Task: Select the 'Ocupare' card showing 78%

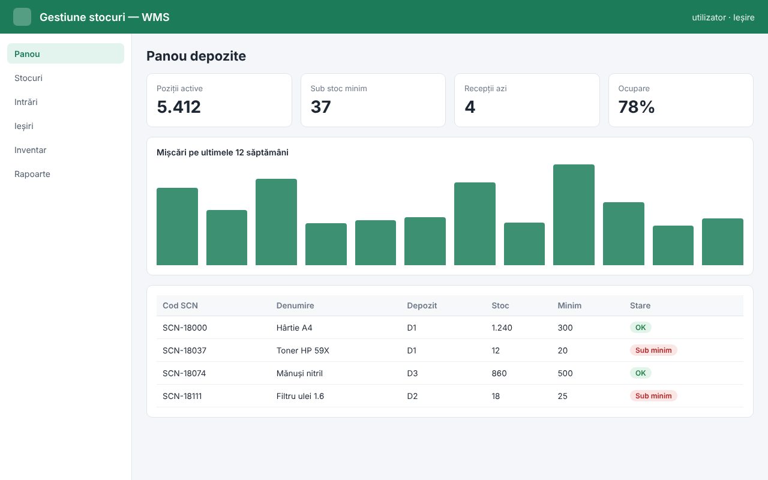Action: tap(681, 100)
